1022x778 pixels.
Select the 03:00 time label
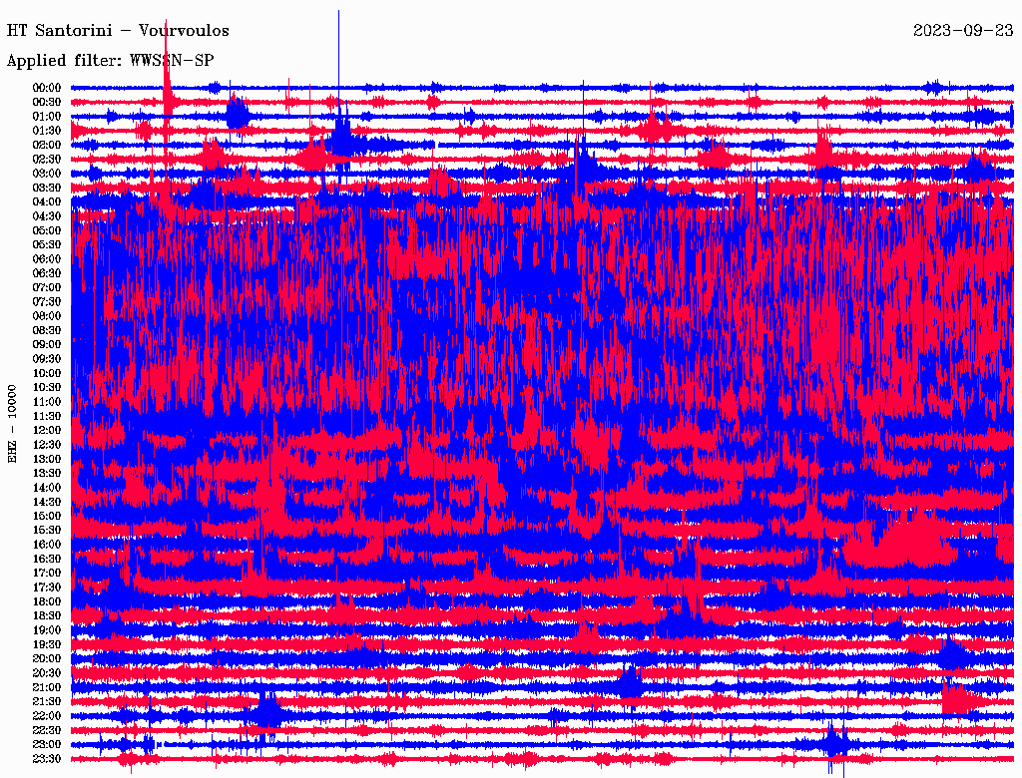(46, 174)
